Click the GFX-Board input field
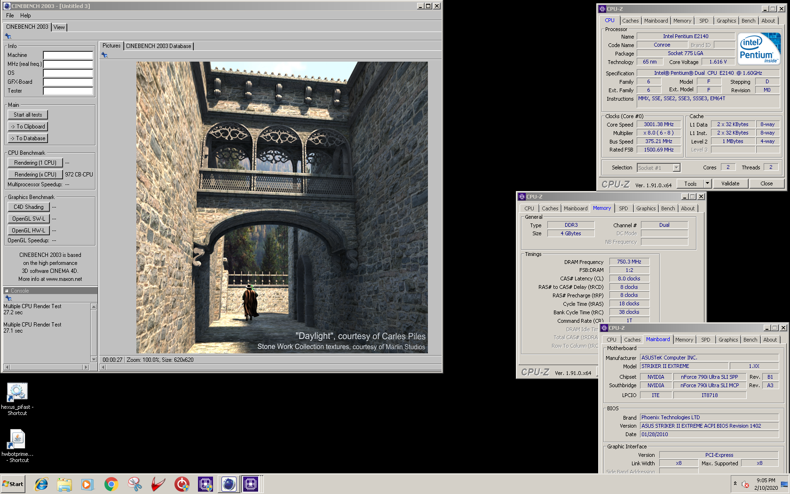This screenshot has height=494, width=790. (68, 82)
